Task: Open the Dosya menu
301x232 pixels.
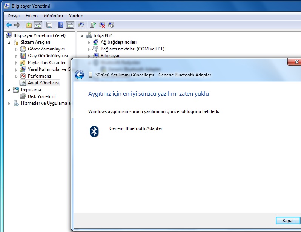Action: point(14,16)
